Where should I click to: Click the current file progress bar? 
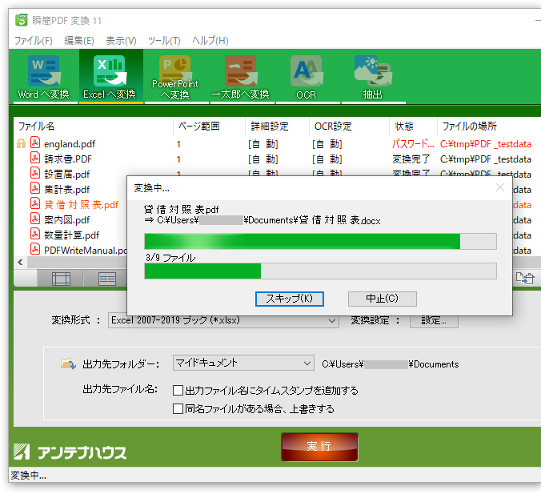click(x=321, y=241)
